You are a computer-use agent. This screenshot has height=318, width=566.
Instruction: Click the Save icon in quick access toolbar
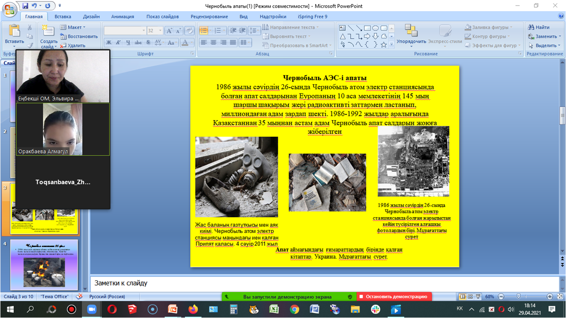click(x=25, y=6)
